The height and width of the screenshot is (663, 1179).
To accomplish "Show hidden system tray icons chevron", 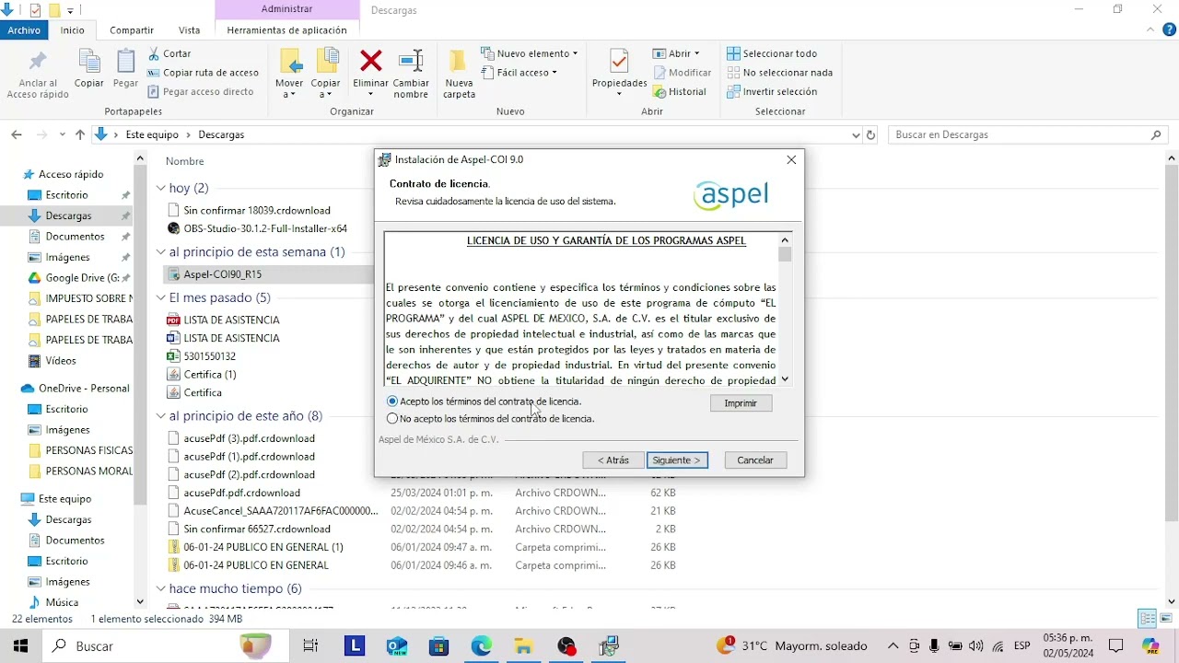I will pyautogui.click(x=893, y=646).
